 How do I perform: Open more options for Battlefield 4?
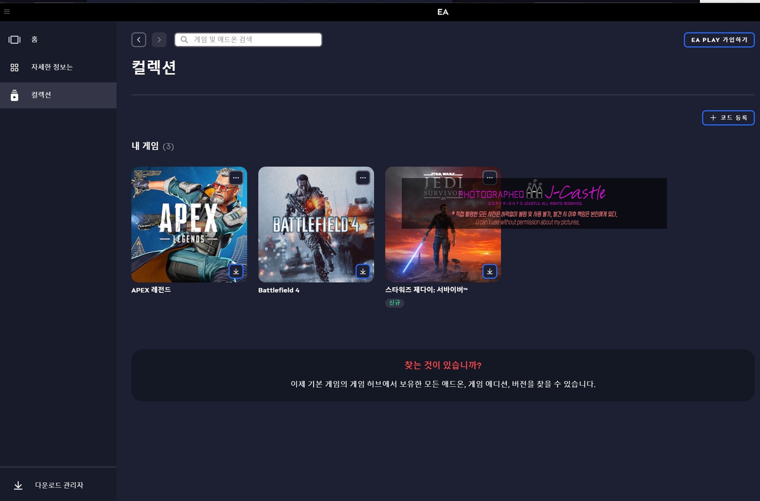point(363,178)
